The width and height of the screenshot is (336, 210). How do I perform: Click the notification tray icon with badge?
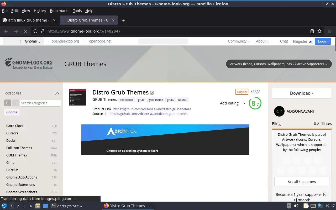pos(320,206)
